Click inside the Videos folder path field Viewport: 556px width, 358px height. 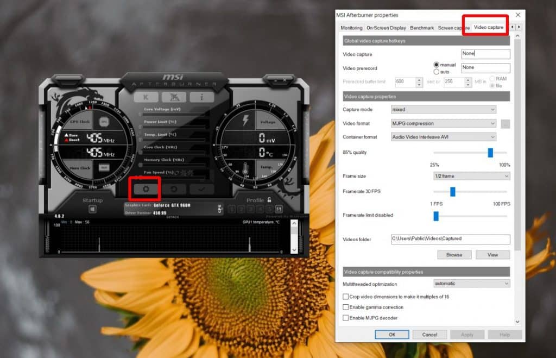point(450,239)
